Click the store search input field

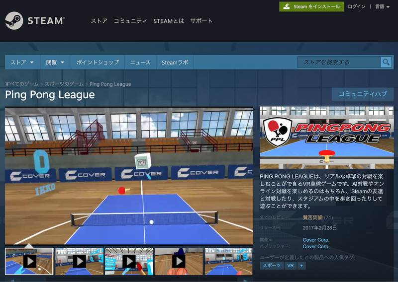(339, 62)
